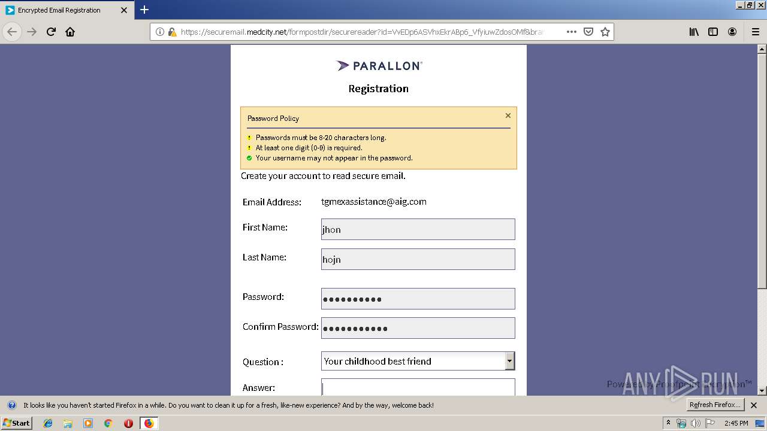The image size is (767, 431).
Task: Bookmark this page with star icon
Action: pyautogui.click(x=605, y=32)
